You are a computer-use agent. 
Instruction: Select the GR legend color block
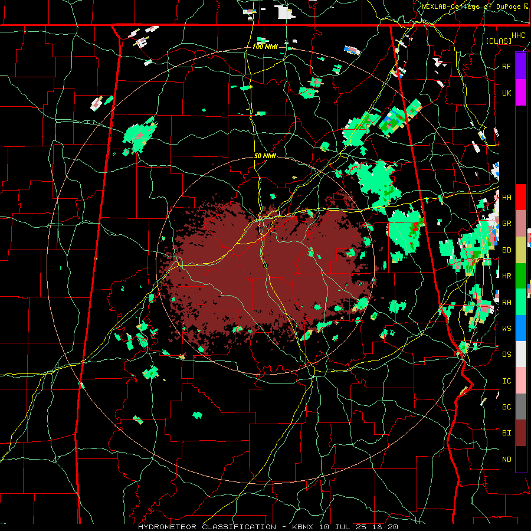[x=521, y=223]
